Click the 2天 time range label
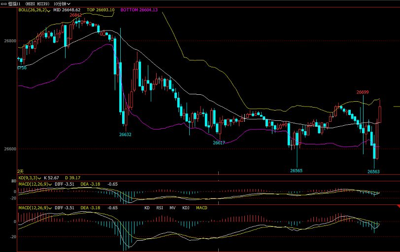The width and height of the screenshot is (400, 252). [20, 171]
